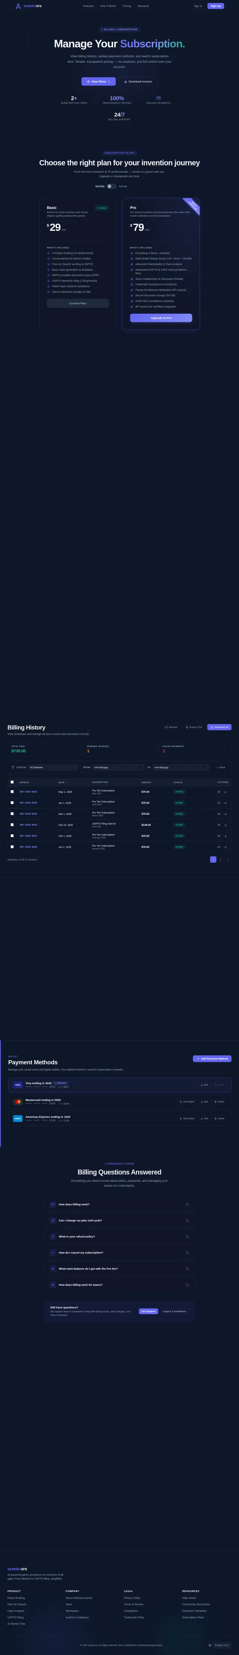
Task: Click the Export CSV button
Action: coord(194,727)
